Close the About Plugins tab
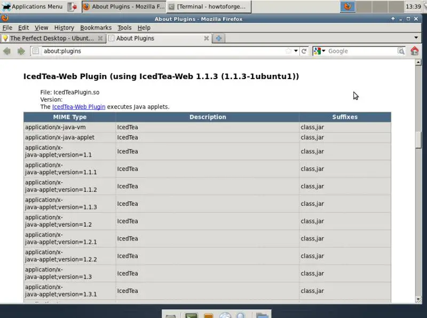The image size is (427, 318). 207,38
